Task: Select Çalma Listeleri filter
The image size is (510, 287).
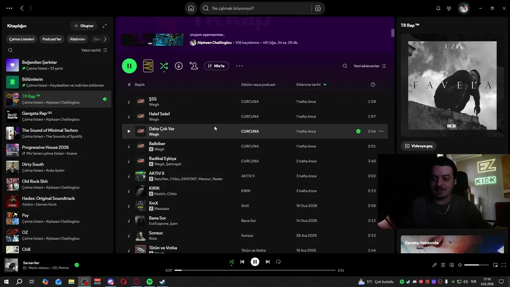Action: (22, 39)
